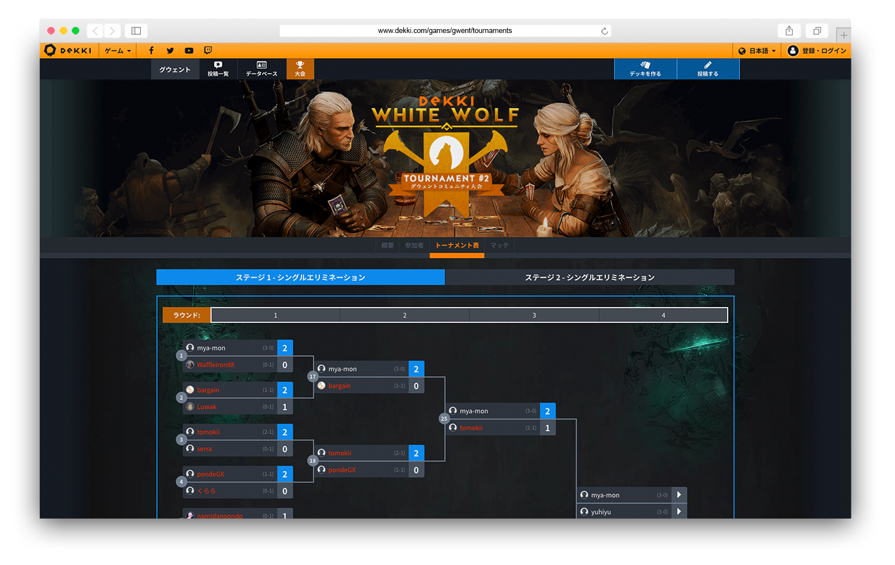
Task: Click serra player name in match 3
Action: tap(204, 449)
